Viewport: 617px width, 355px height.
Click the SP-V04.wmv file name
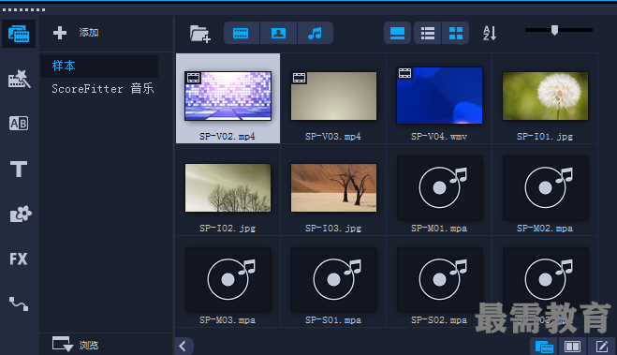(x=439, y=137)
